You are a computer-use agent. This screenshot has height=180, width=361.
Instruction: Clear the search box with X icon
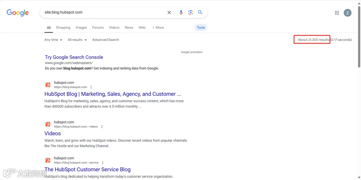(169, 13)
